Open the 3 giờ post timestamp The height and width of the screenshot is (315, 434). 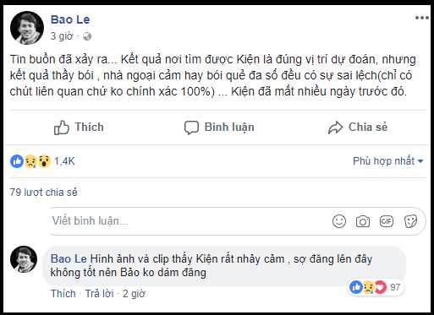pyautogui.click(x=62, y=36)
